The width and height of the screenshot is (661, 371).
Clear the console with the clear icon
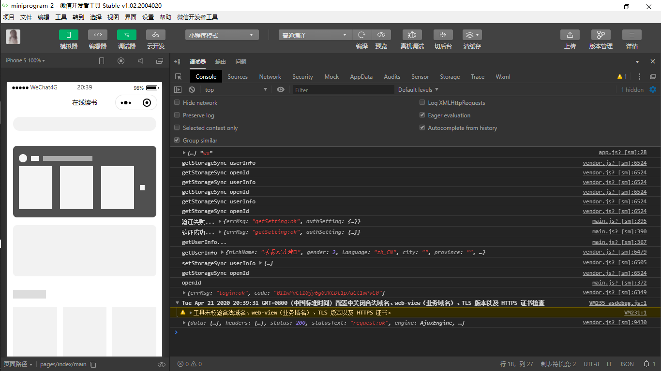pos(192,90)
